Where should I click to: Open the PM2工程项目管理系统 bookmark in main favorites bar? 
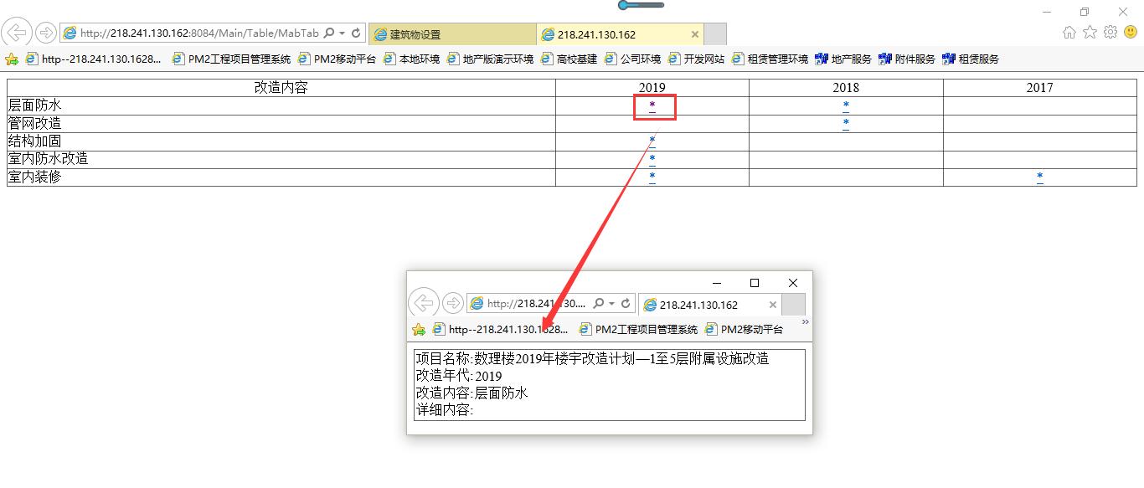[232, 59]
